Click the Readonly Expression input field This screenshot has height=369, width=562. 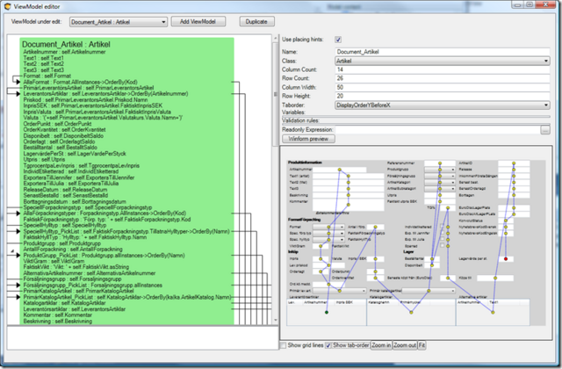click(x=437, y=129)
